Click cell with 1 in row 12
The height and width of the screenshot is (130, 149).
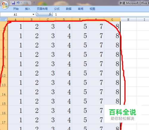[x=16, y=73]
